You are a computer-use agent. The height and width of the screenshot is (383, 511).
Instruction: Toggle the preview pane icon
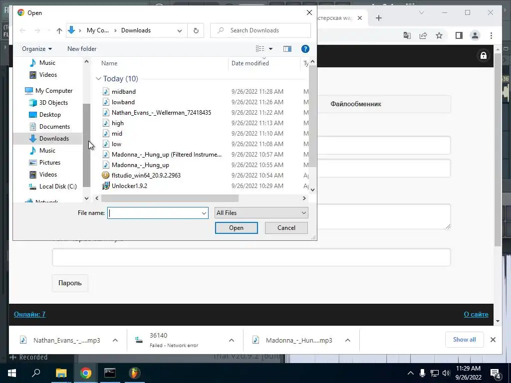[x=287, y=49]
